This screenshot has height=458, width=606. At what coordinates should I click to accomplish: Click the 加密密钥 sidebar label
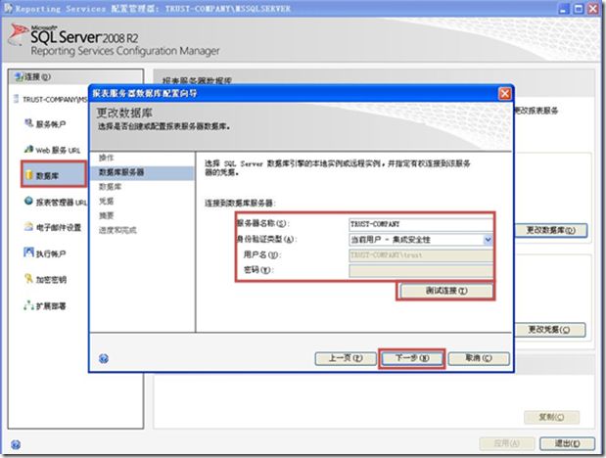[51, 280]
